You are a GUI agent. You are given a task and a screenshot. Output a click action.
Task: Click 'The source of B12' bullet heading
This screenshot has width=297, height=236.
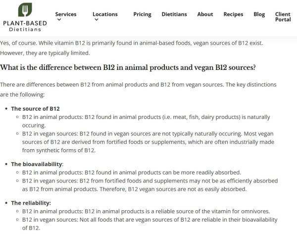click(35, 109)
